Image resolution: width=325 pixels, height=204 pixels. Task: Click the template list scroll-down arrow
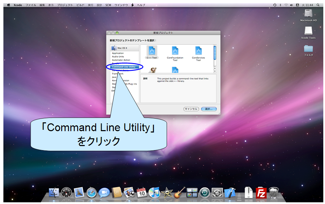pyautogui.click(x=215, y=71)
